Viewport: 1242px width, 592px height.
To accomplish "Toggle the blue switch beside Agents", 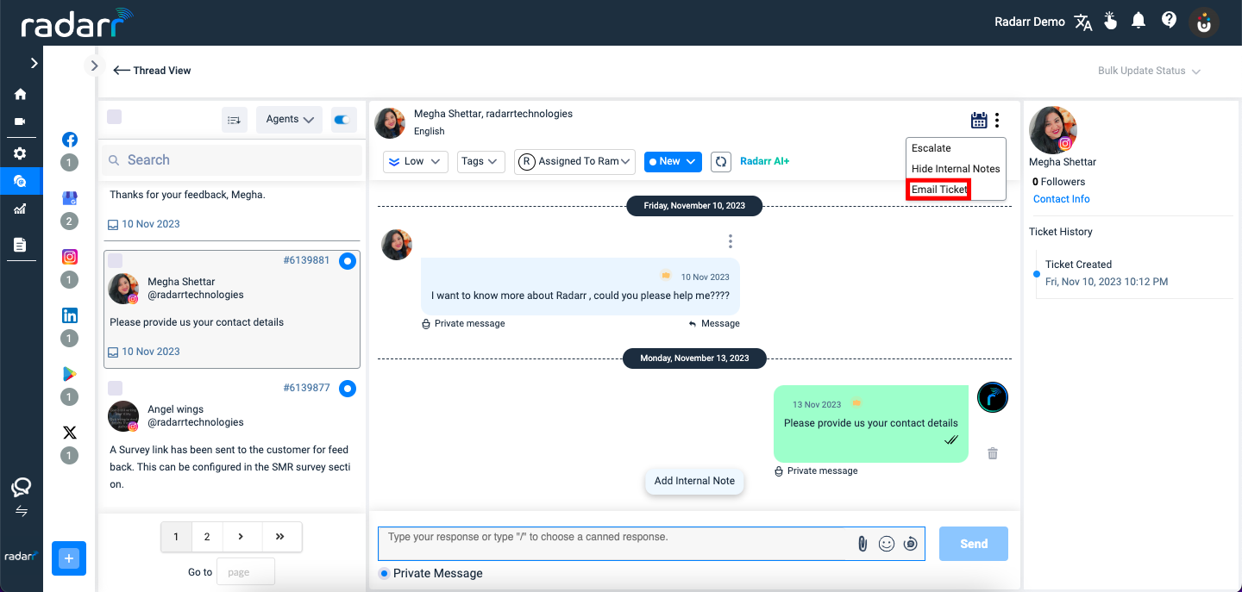I will click(344, 120).
